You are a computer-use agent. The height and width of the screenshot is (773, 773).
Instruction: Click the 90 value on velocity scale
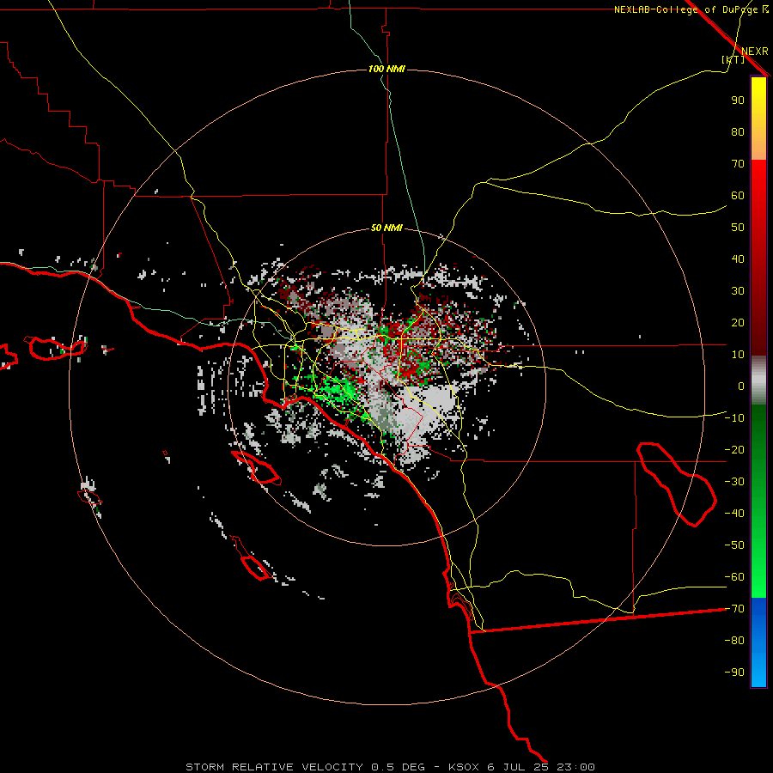click(x=738, y=100)
